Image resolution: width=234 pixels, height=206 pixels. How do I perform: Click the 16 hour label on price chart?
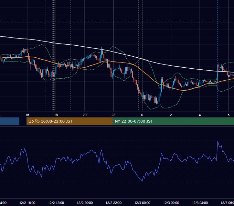(27, 115)
